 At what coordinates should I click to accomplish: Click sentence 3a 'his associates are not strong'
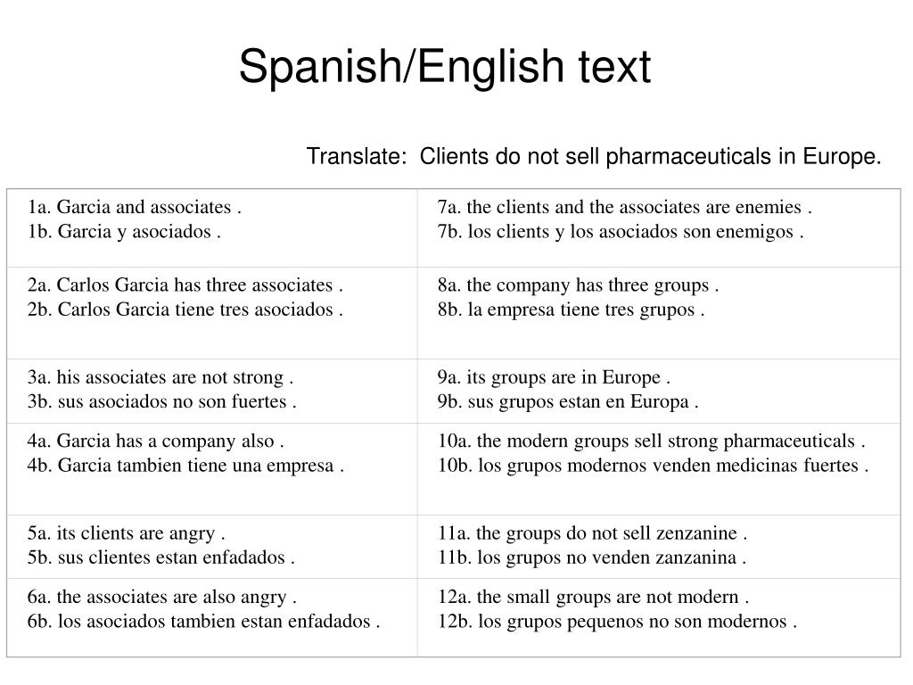[x=160, y=377]
